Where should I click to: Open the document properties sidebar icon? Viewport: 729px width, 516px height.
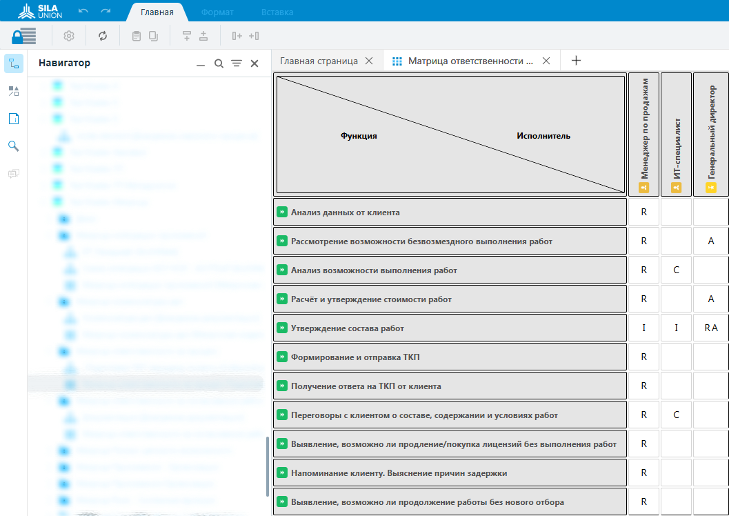point(14,119)
